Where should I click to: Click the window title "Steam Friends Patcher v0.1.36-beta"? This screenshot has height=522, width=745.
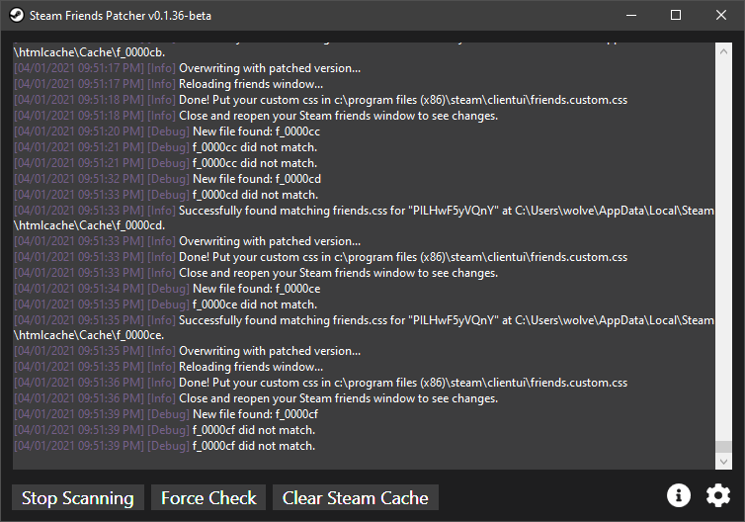coord(121,16)
